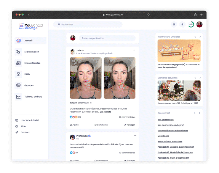This screenshot has width=219, height=173.
Task: Click the Défis trophy icon
Action: pos(18,74)
